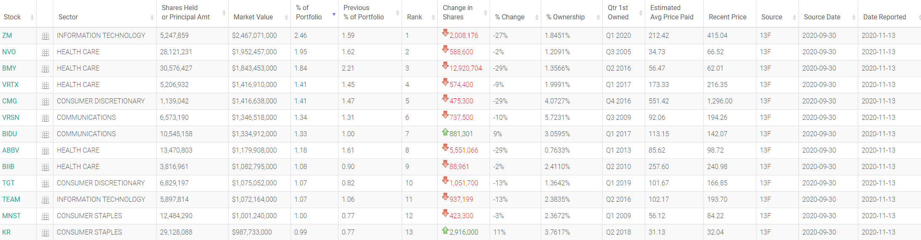The image size is (921, 240).
Task: Follow the ABBV stock link
Action: pos(11,150)
